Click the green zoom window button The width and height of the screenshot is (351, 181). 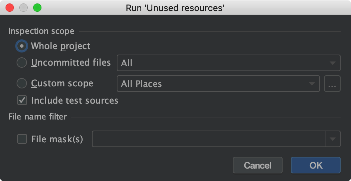tap(37, 7)
